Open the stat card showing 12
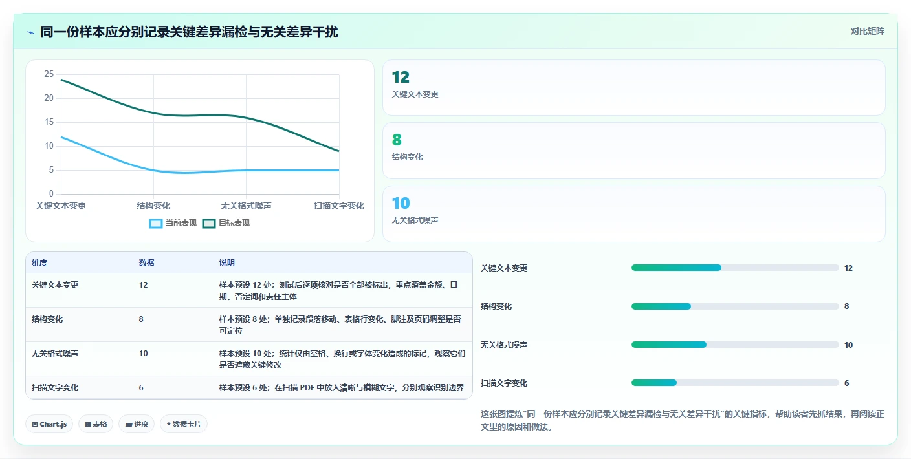This screenshot has height=459, width=911. point(633,88)
